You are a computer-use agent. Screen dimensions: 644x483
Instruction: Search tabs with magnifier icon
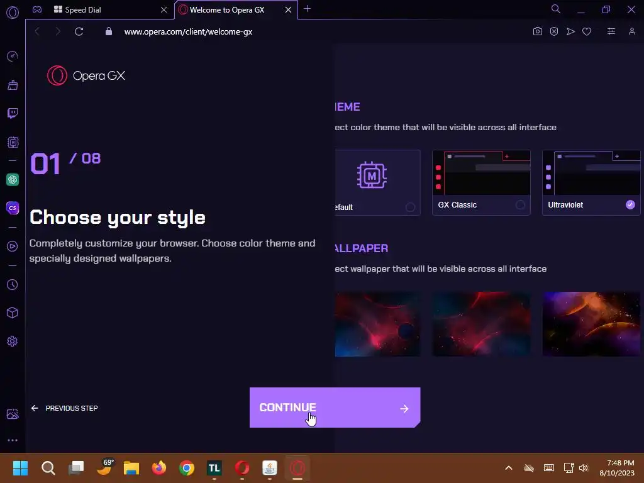556,9
